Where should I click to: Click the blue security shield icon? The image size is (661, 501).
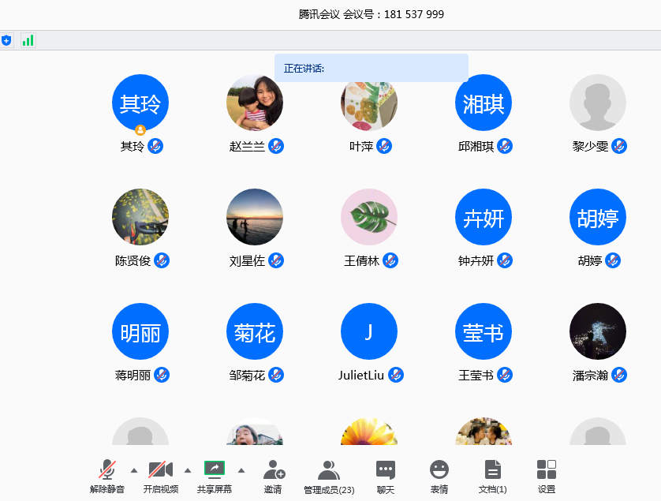[6, 40]
